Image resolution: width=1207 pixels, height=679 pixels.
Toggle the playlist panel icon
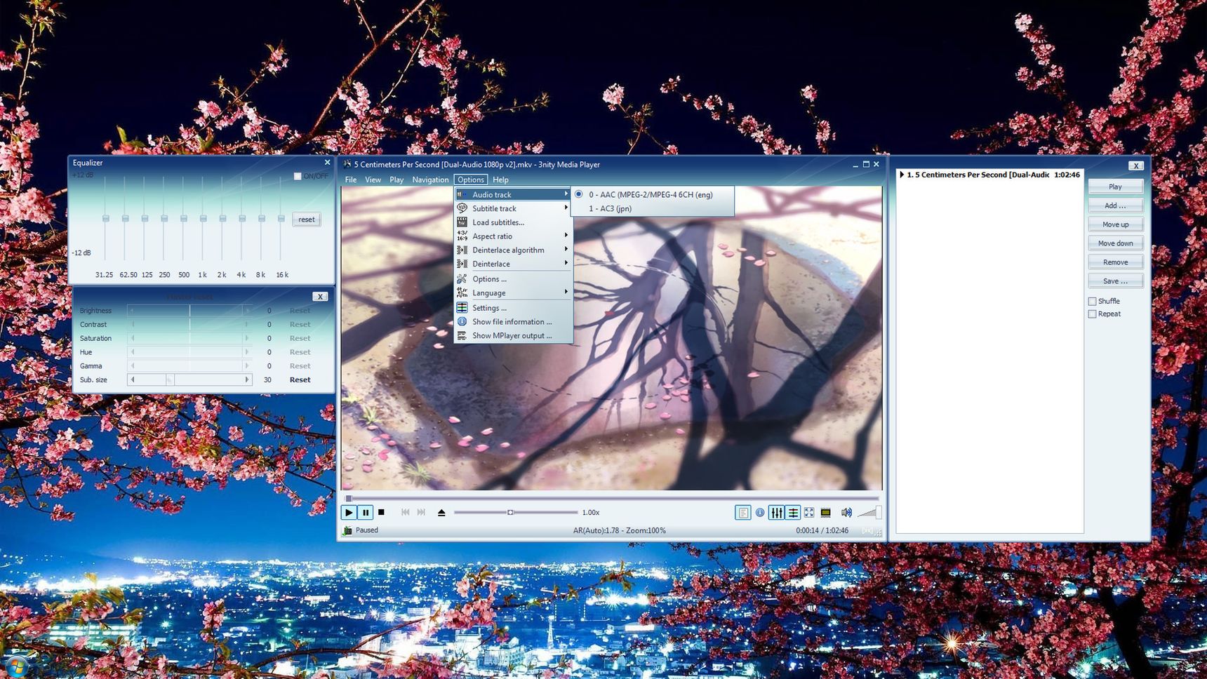pyautogui.click(x=742, y=513)
